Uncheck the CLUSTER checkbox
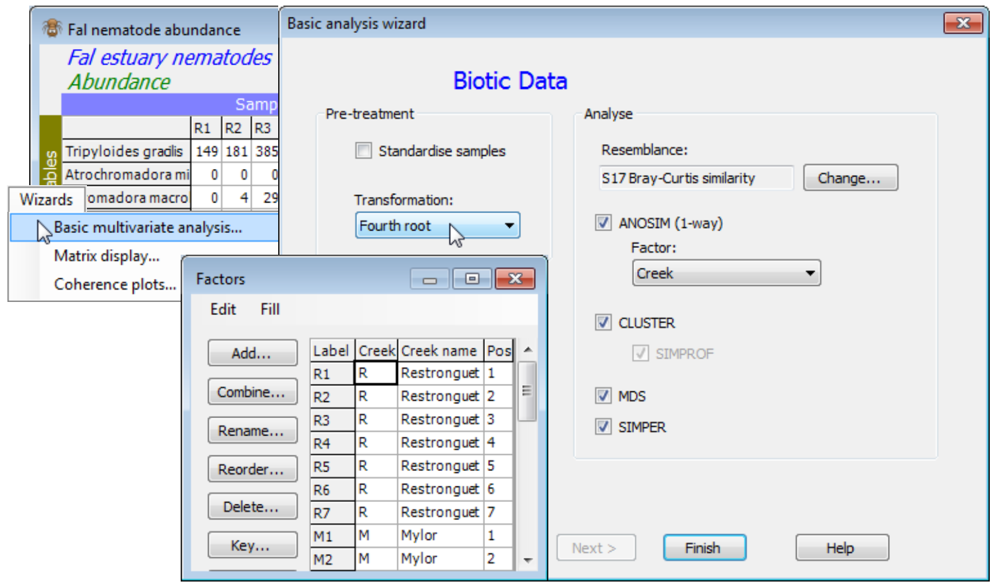Screen dimensions: 996x584 603,322
